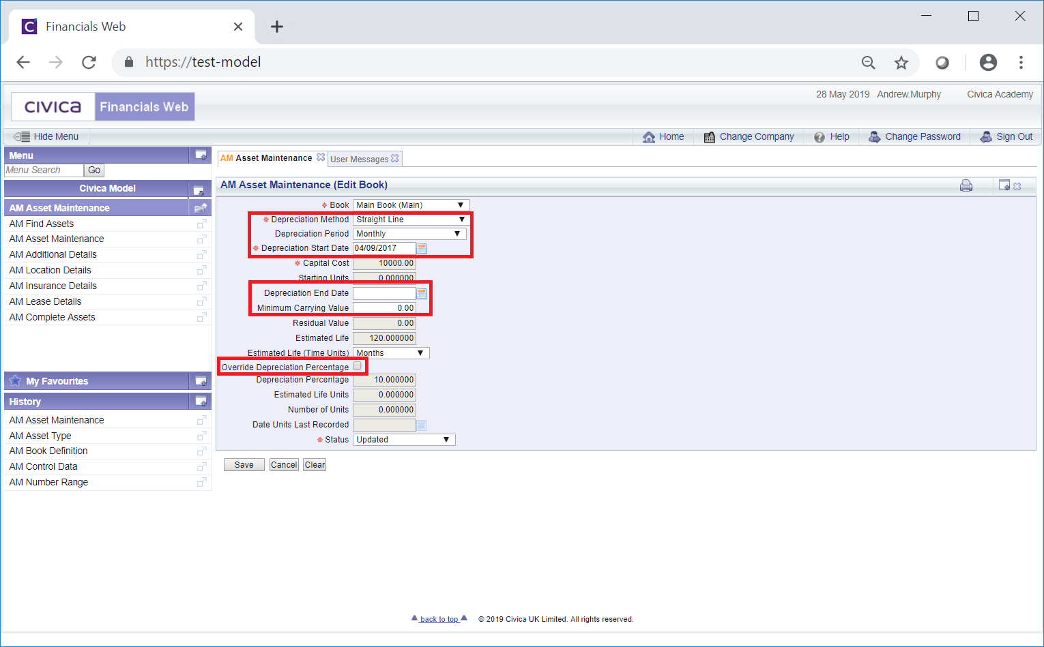Screen dimensions: 1044x647
Task: Open browser profile account icon
Action: [988, 63]
